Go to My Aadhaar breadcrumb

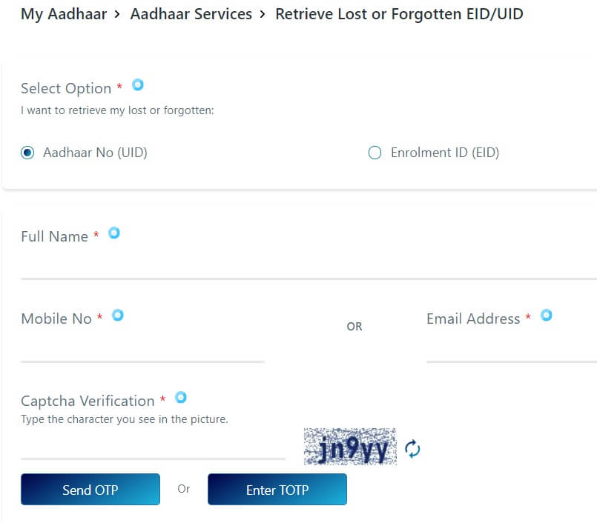coord(63,14)
